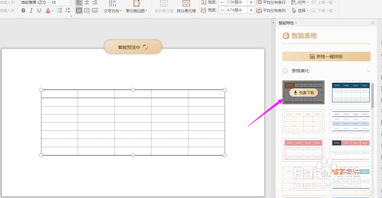The image size is (382, 198).
Task: Click the decrease line spacing icon
Action: point(68,10)
